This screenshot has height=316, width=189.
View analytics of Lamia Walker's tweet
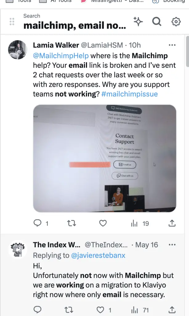pos(140,223)
